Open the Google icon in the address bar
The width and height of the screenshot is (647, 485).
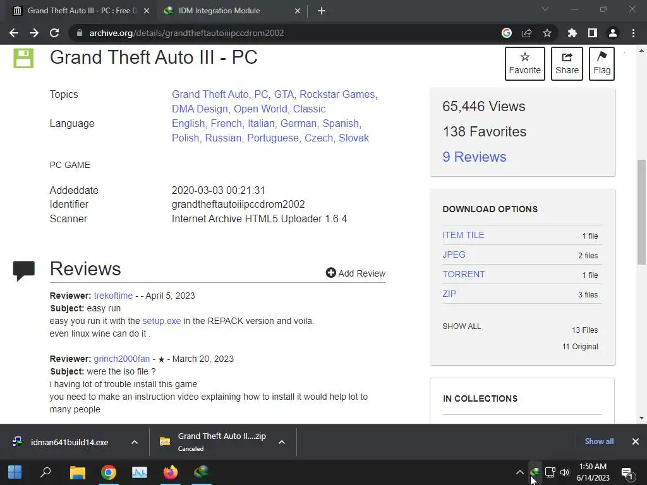coord(506,33)
